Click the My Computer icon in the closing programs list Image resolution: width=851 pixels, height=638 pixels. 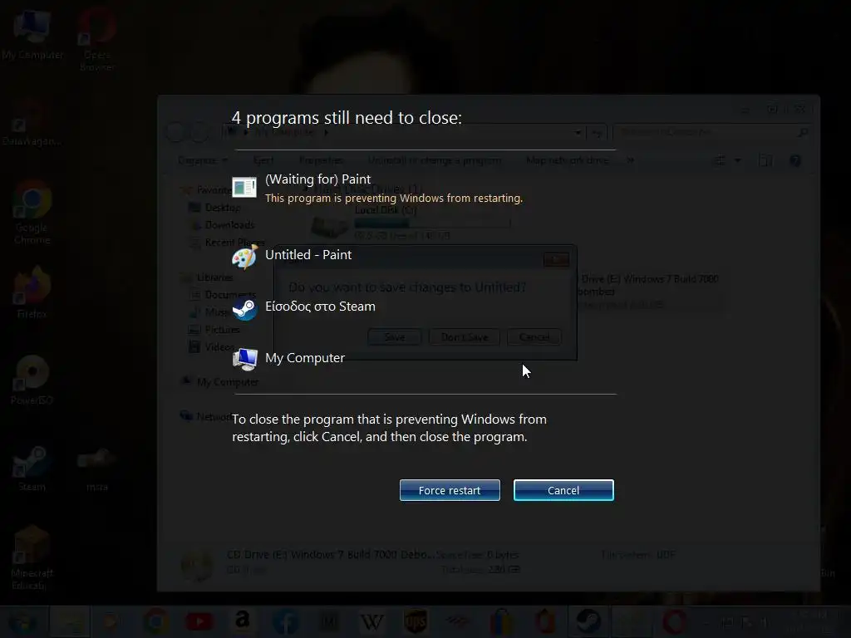tap(245, 359)
